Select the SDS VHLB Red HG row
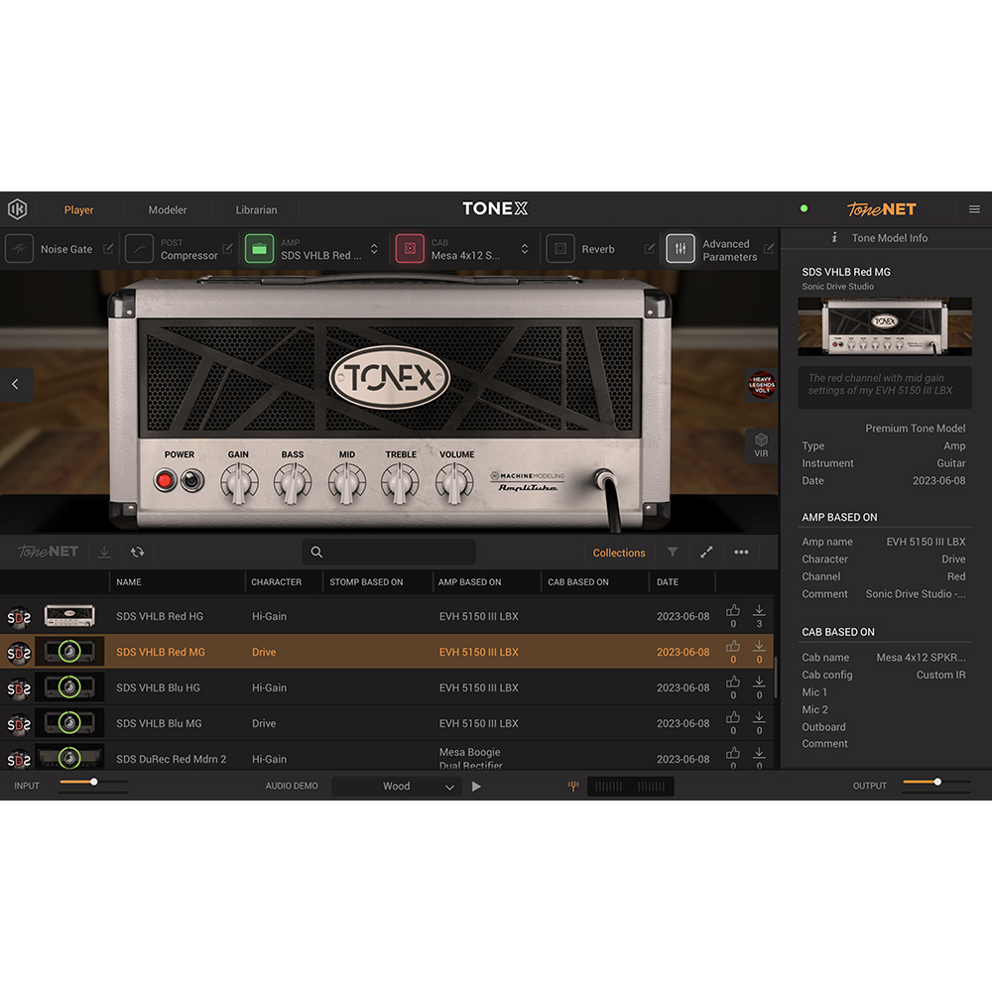992x992 pixels. (387, 616)
